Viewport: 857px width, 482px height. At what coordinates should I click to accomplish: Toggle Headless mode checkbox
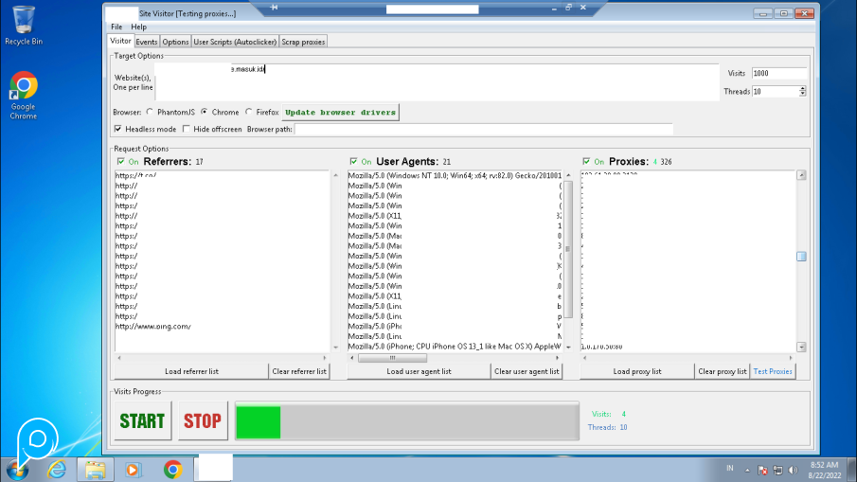(x=119, y=129)
